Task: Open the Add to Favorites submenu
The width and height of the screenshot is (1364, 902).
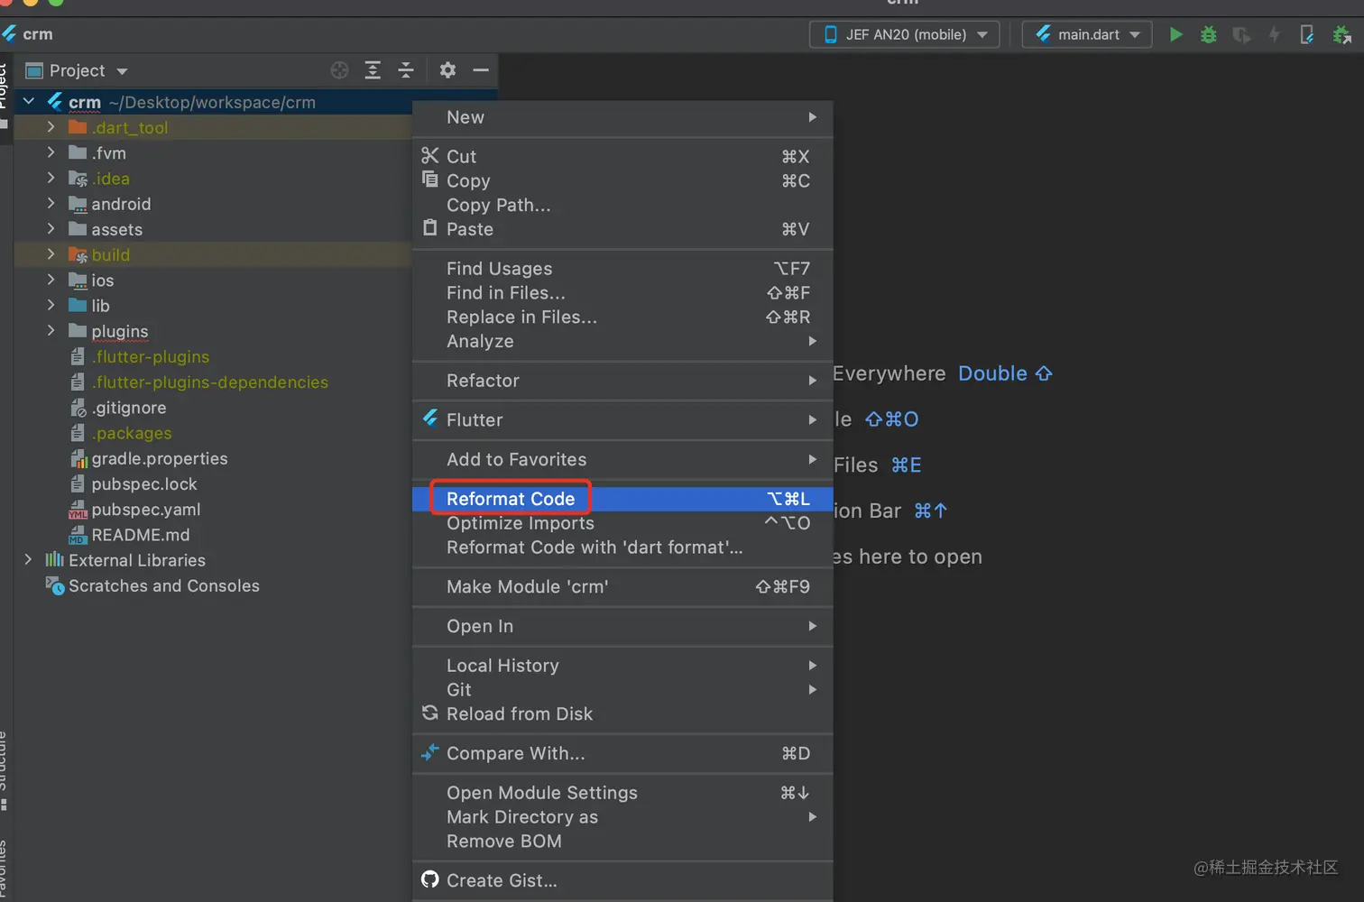Action: [622, 460]
